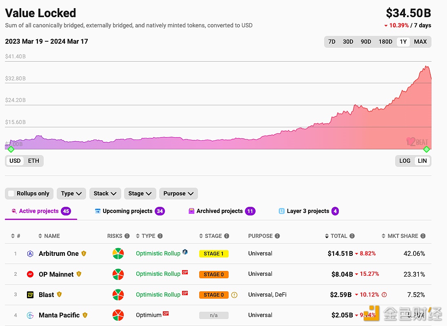
Task: Switch to the Archived projects tab
Action: click(x=222, y=211)
